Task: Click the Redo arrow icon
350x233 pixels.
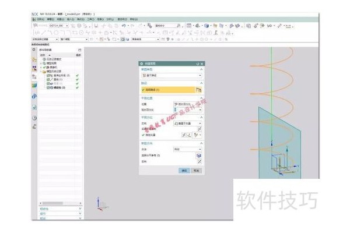Action: click(132, 26)
